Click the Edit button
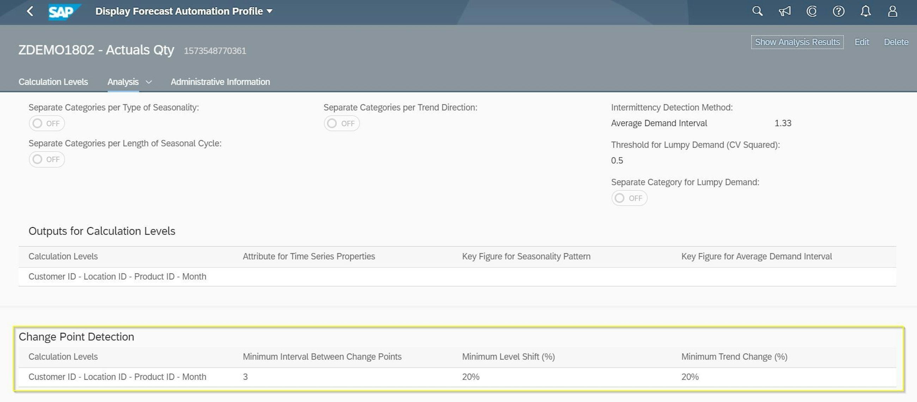 coord(862,42)
